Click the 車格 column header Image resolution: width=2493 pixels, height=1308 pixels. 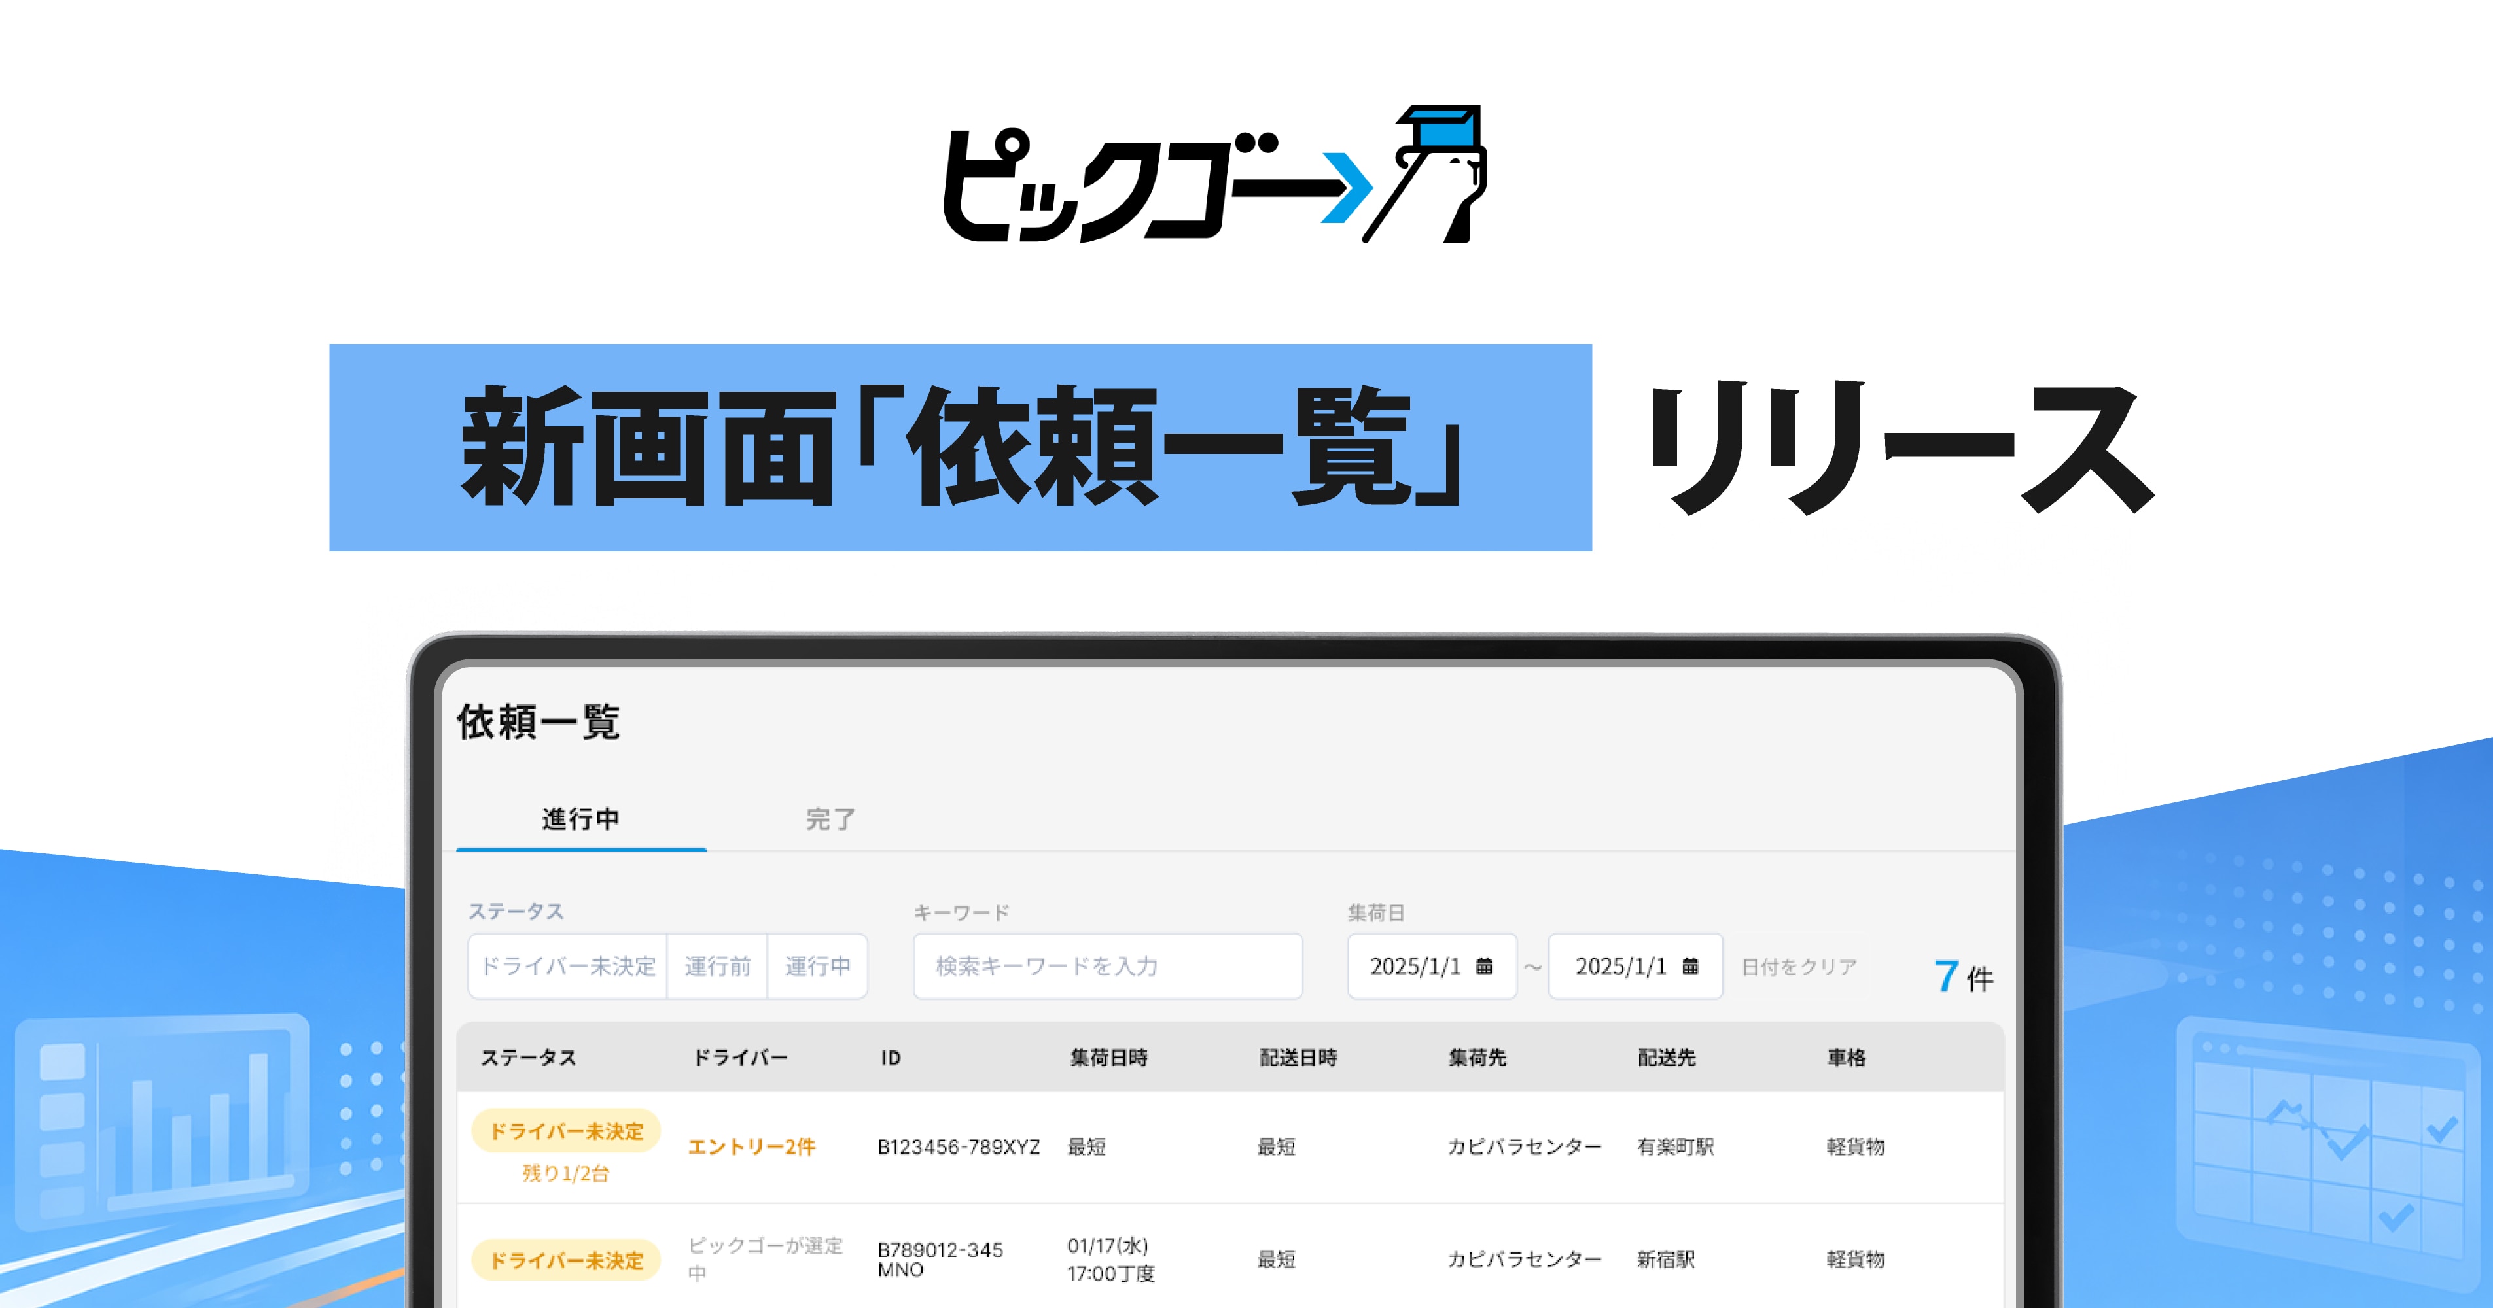click(x=1846, y=1058)
